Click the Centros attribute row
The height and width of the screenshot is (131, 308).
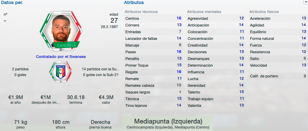[x=153, y=18]
